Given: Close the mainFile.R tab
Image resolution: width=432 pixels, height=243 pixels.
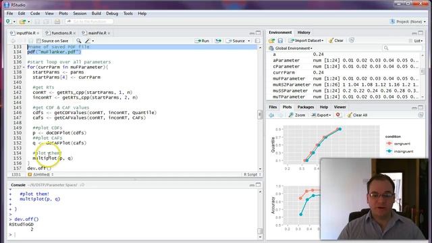Looking at the screenshot, I should pos(109,33).
